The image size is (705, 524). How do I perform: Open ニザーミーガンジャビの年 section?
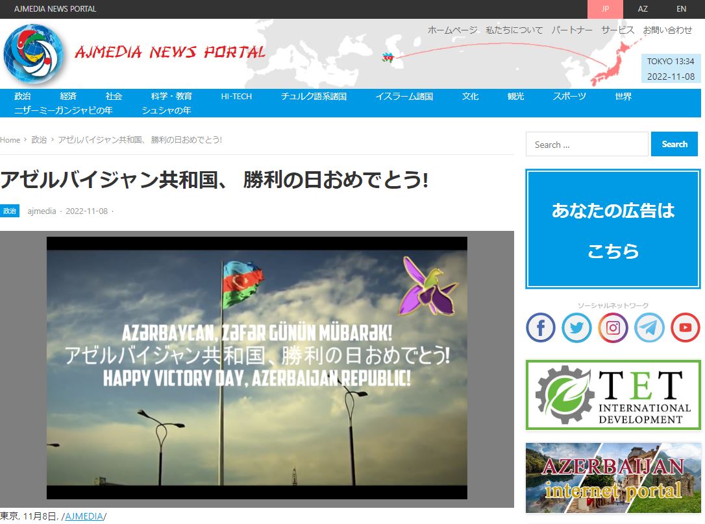[64, 110]
